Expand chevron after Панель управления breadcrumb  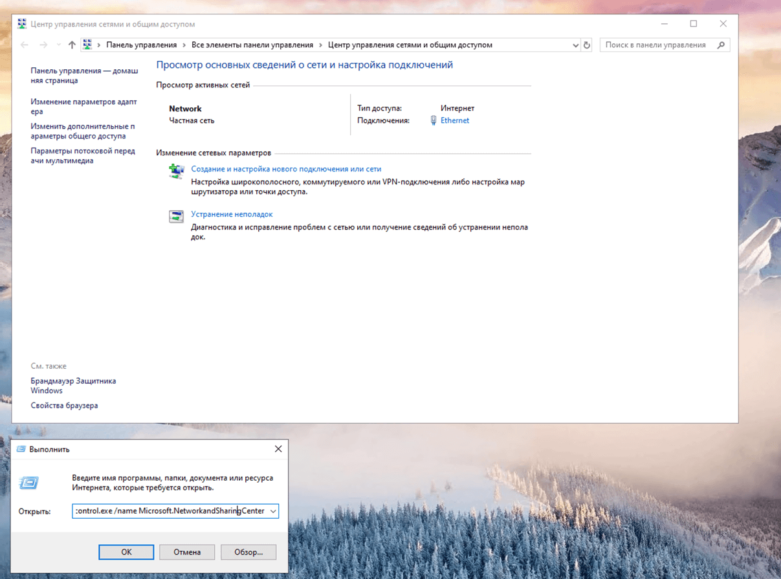coord(184,45)
